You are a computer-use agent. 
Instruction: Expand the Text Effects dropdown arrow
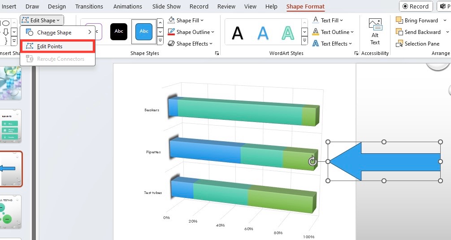(x=350, y=44)
